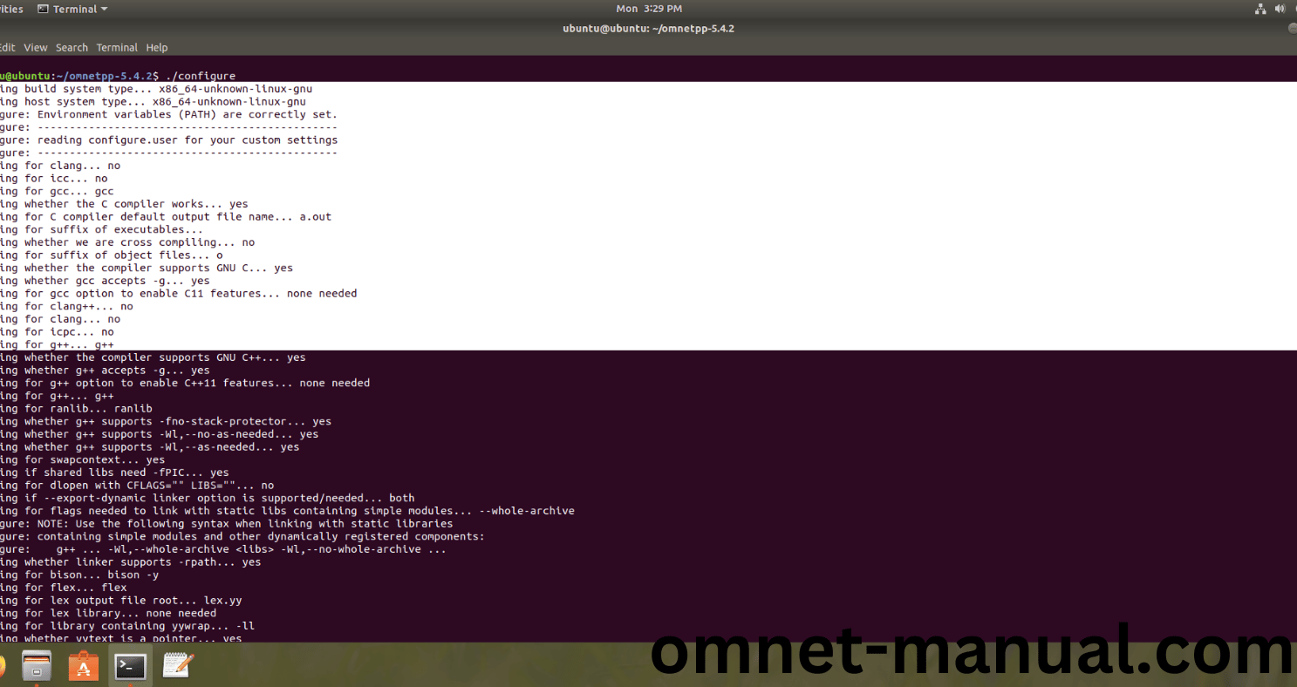Image resolution: width=1297 pixels, height=687 pixels.
Task: Click the gcc... gcc line
Action: pos(57,191)
